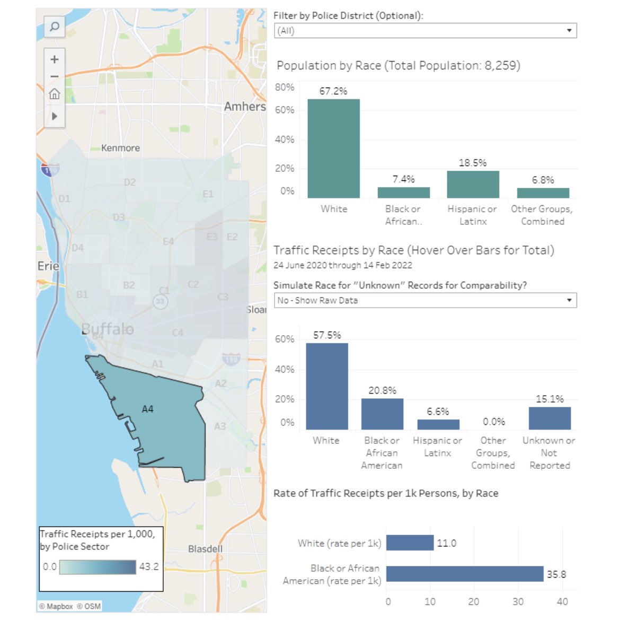The image size is (620, 620).
Task: Click Black or African American receipts bar 20.8%
Action: click(x=383, y=414)
